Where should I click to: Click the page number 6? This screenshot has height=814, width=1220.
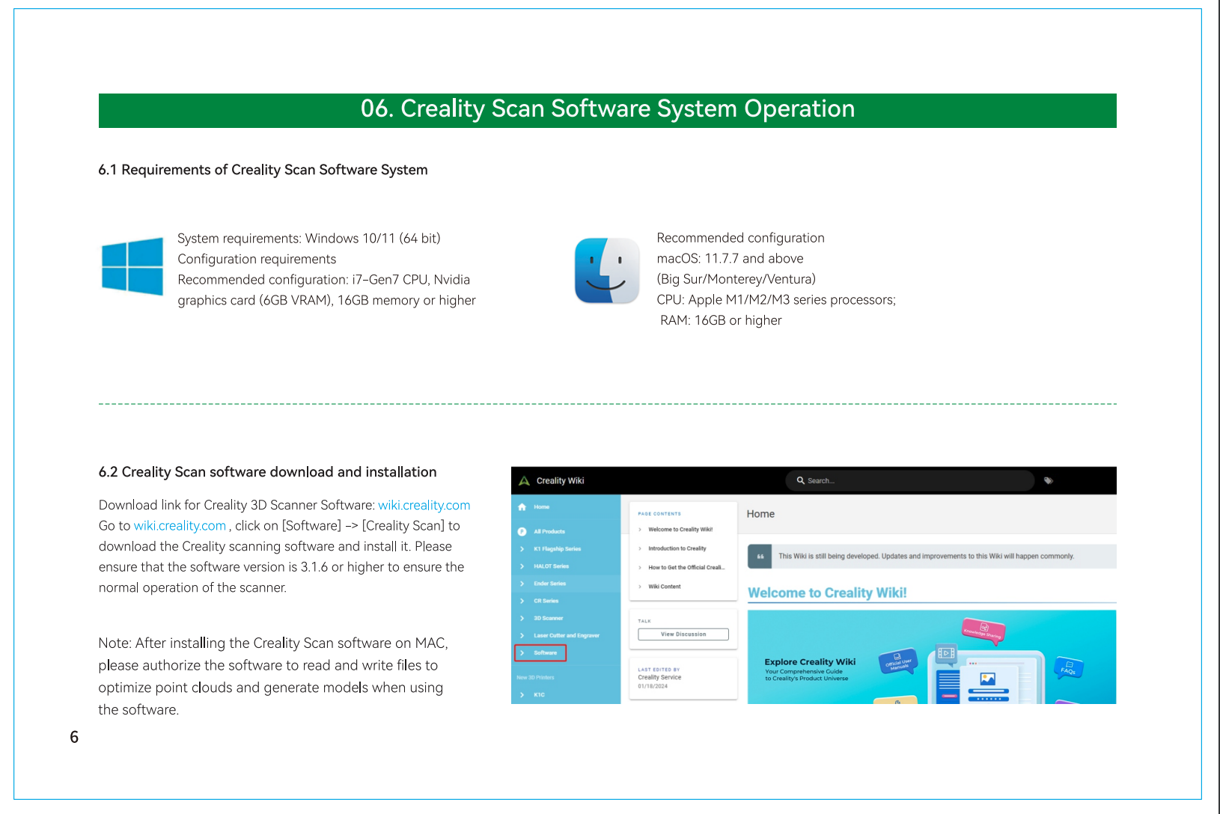(74, 737)
